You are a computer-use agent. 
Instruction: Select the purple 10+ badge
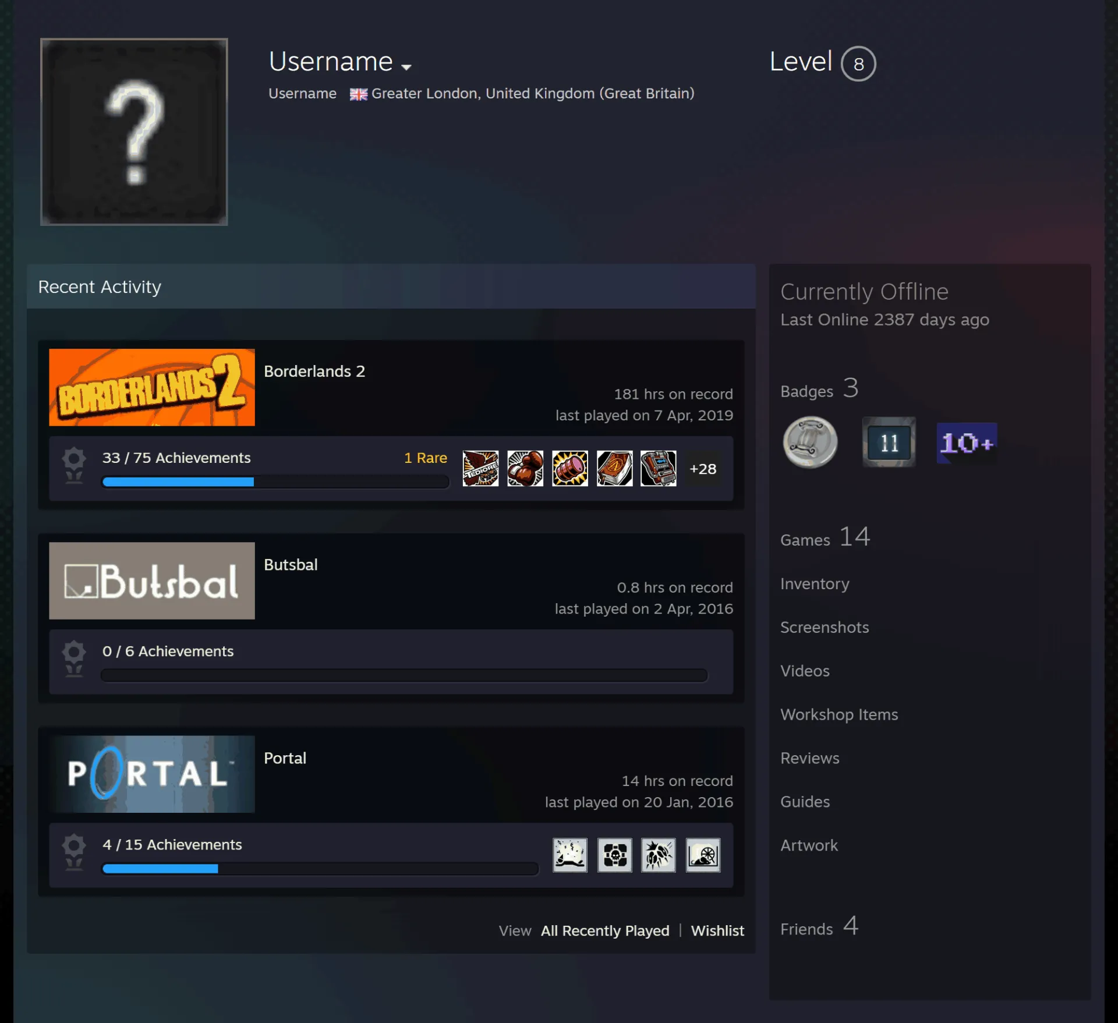coord(967,443)
